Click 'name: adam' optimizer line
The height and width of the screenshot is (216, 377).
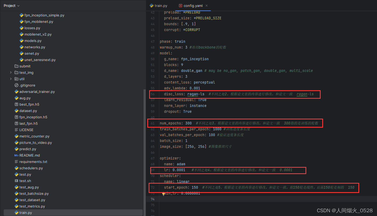(175, 164)
